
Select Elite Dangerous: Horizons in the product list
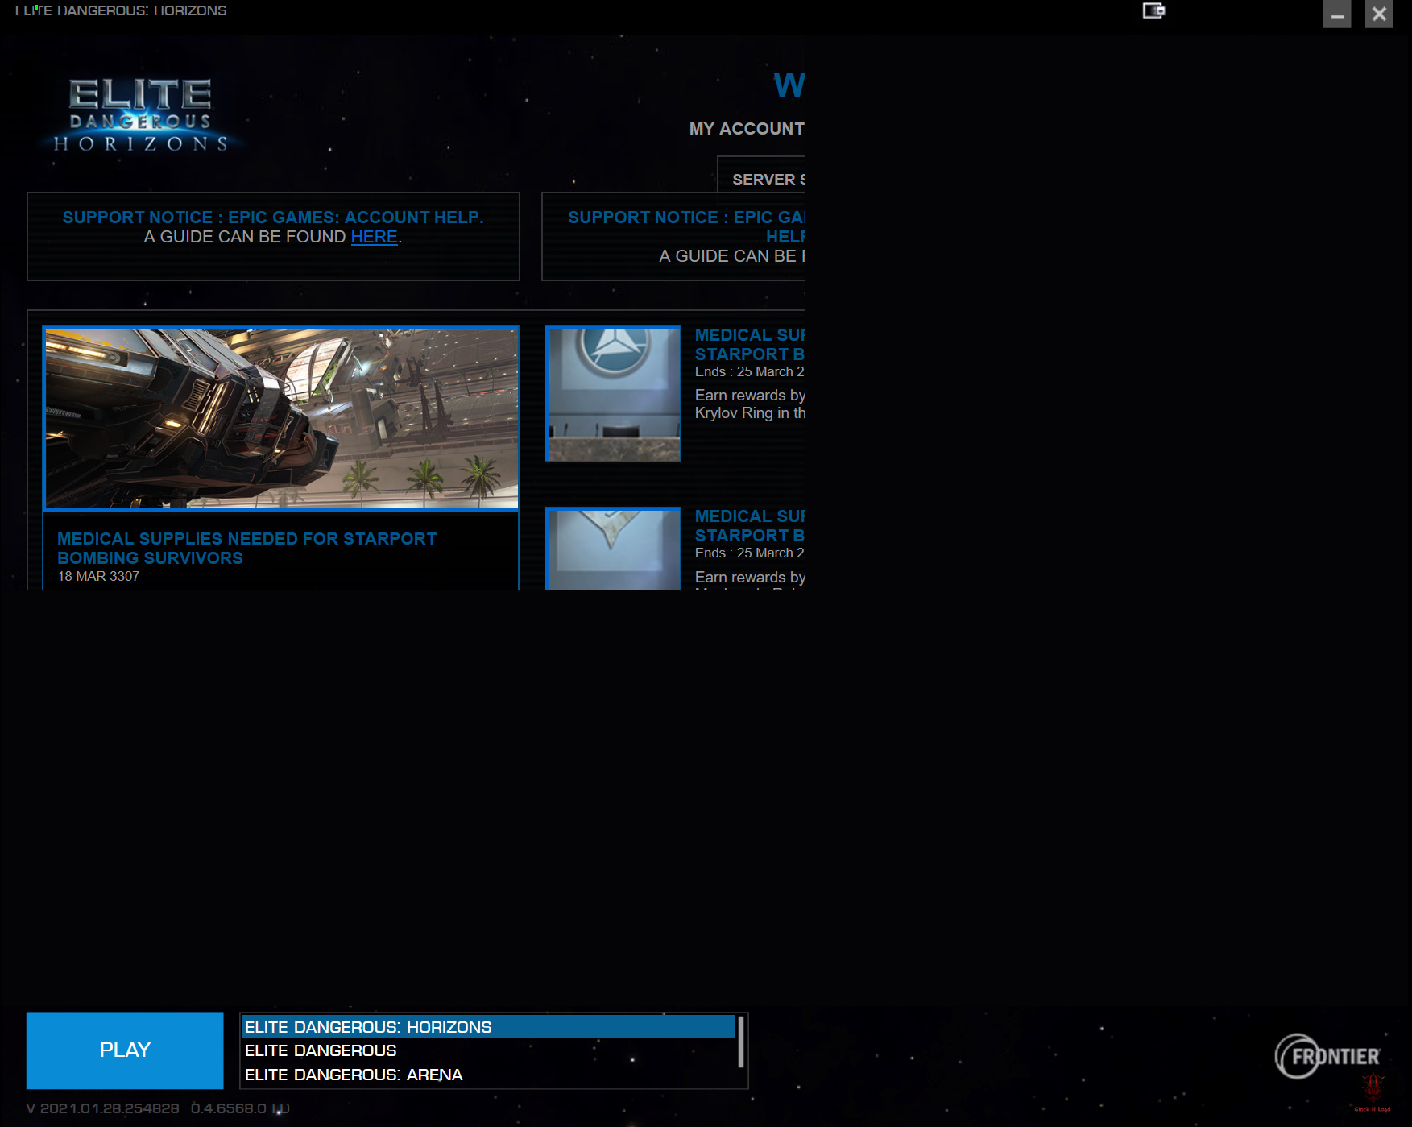pyautogui.click(x=488, y=1027)
